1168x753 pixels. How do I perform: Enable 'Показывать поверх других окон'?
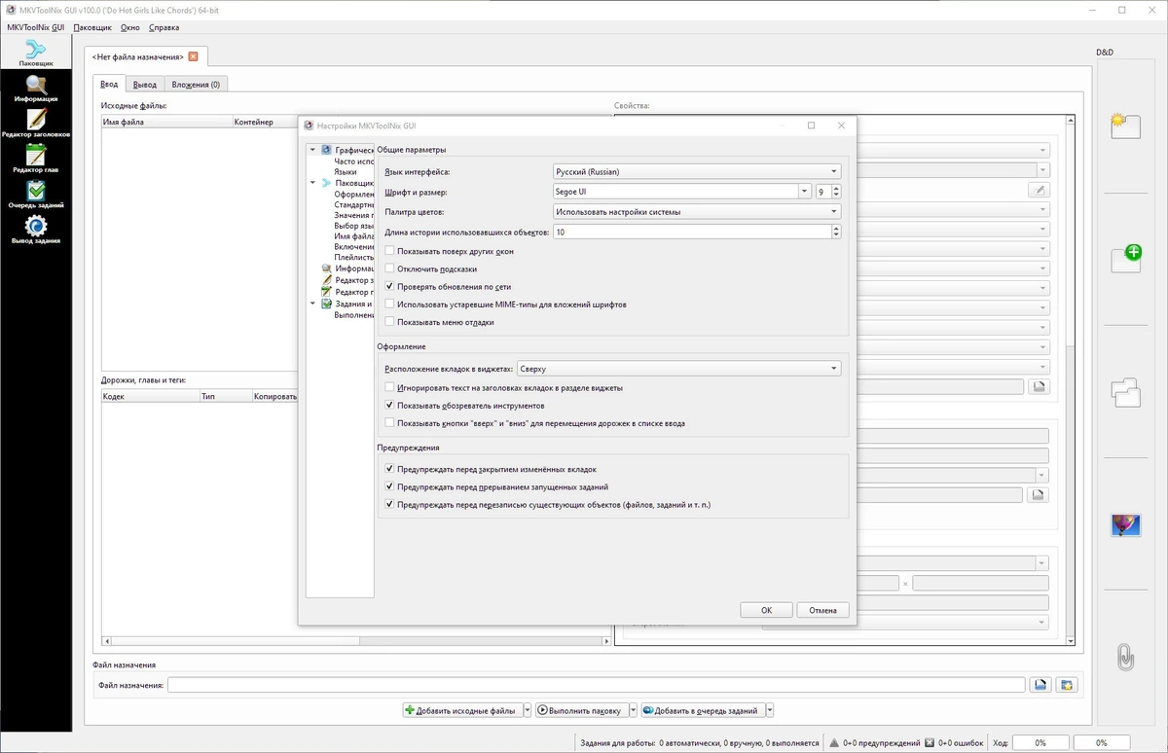point(390,251)
